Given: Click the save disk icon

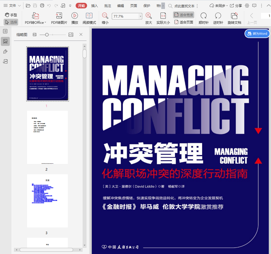Looking at the screenshot, I should (x=35, y=6).
